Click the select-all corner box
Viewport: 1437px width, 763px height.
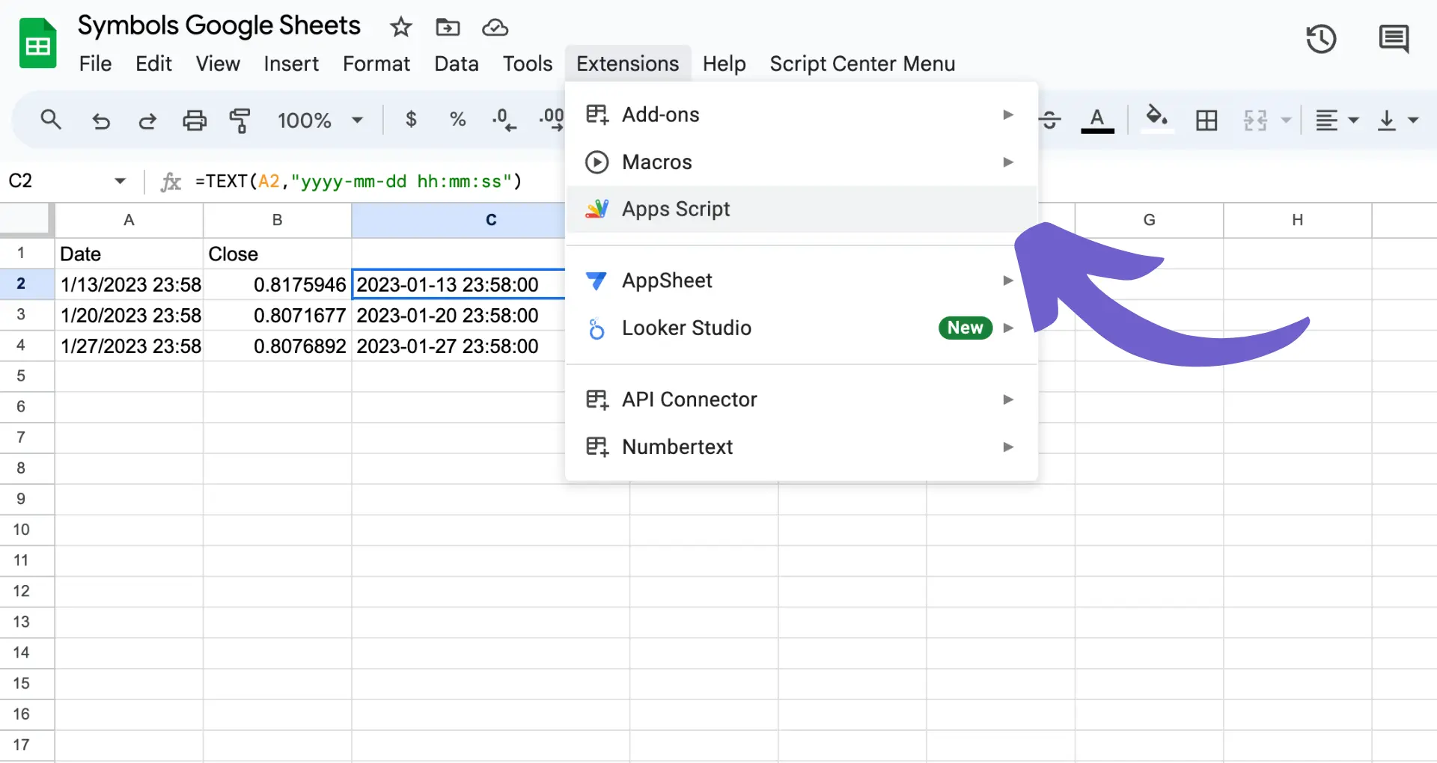27,220
